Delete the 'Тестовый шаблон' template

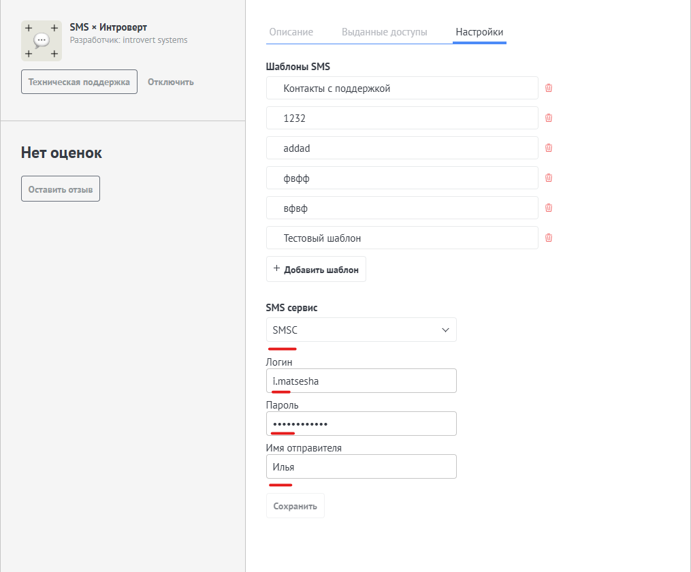[549, 238]
